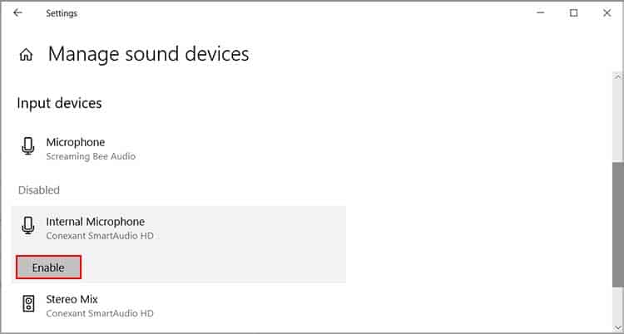The image size is (624, 334).
Task: Click the Screaming Bee Audio subtitle
Action: [x=91, y=156]
